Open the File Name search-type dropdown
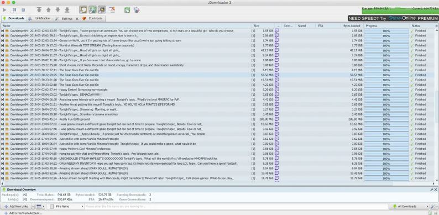The height and width of the screenshot is (215, 439). tap(67, 206)
